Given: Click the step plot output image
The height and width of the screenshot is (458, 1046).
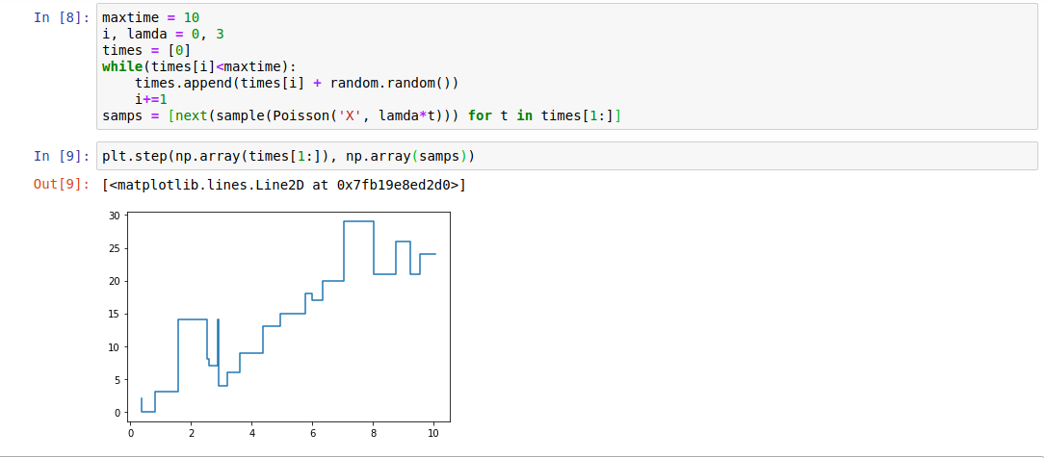Looking at the screenshot, I should (x=280, y=325).
